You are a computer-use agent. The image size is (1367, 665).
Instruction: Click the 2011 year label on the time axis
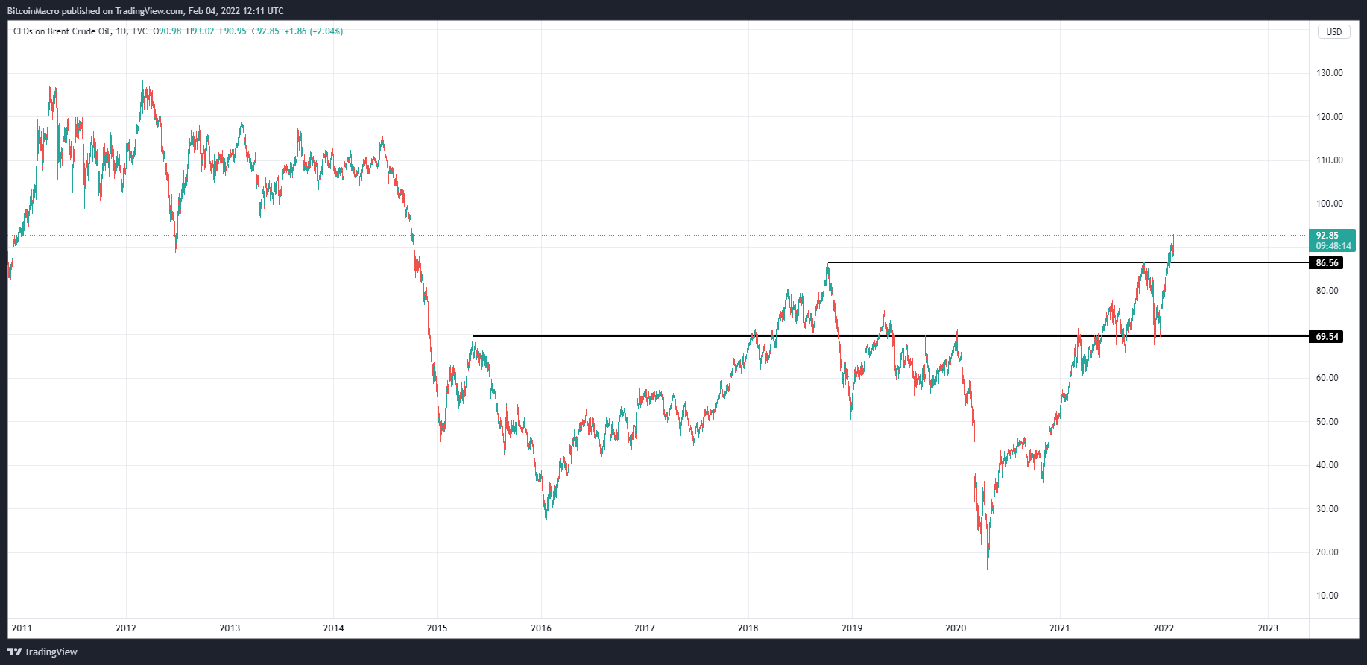pos(22,628)
